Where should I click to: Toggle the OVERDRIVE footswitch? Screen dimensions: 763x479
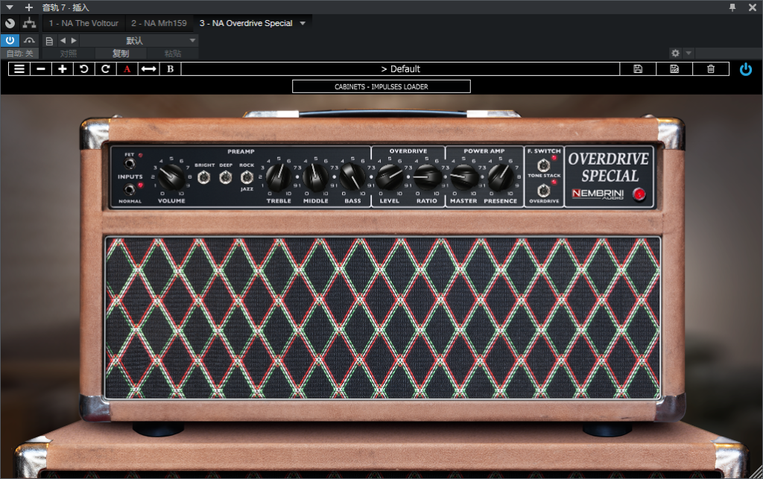pos(543,190)
